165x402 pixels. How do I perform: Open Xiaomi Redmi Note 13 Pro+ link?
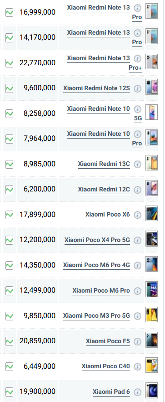point(105,63)
